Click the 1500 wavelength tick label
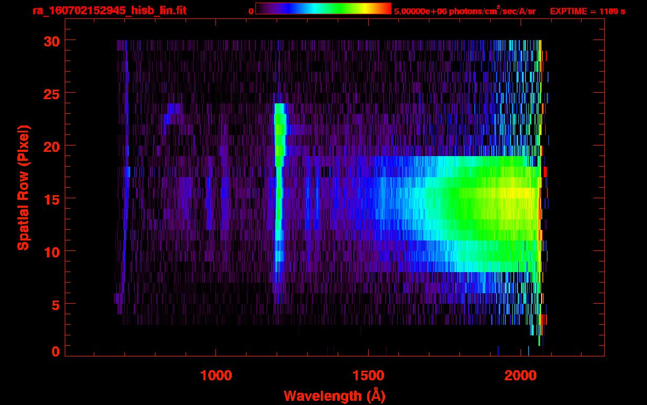647x405 pixels. point(368,375)
